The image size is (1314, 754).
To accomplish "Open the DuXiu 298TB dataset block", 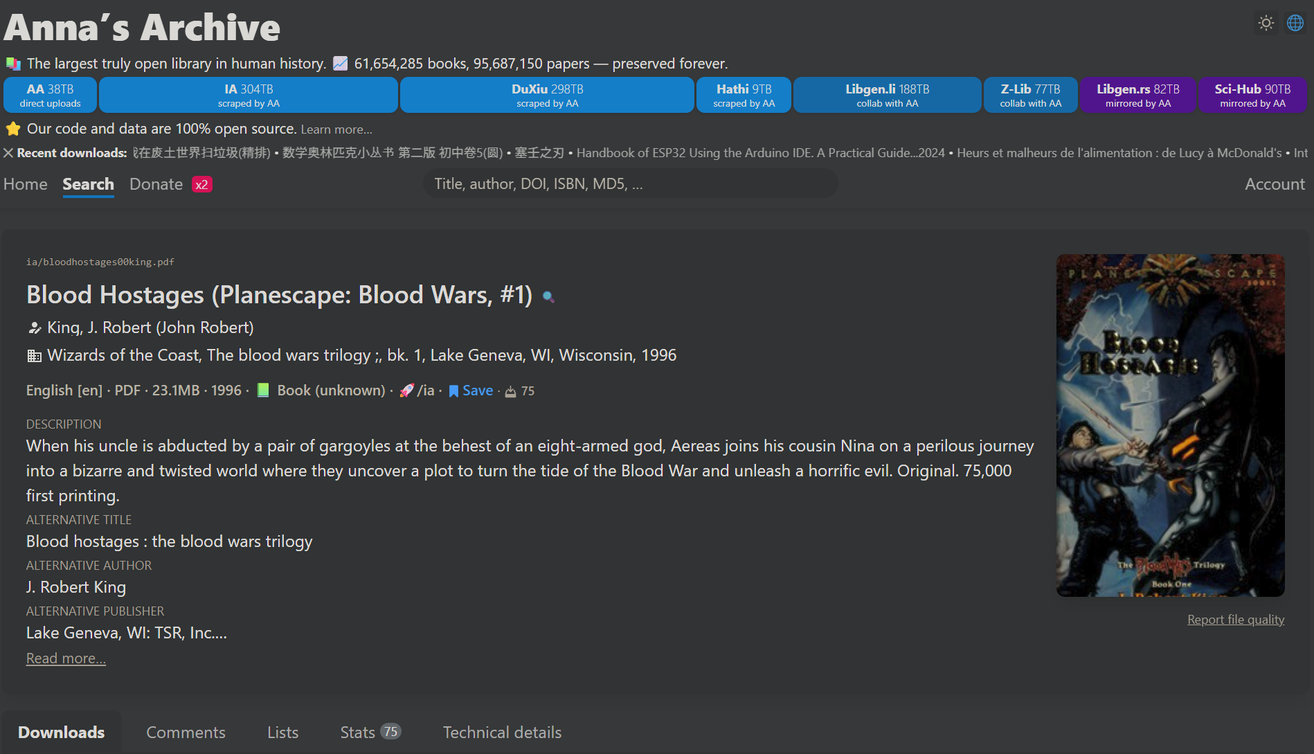I will click(547, 95).
